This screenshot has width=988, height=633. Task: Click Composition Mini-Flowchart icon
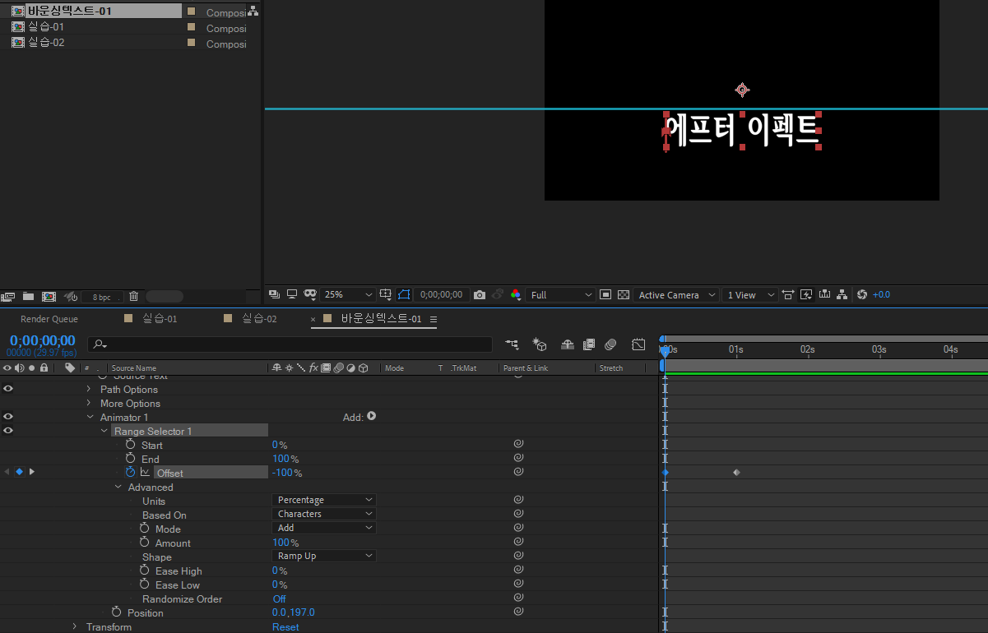click(512, 344)
